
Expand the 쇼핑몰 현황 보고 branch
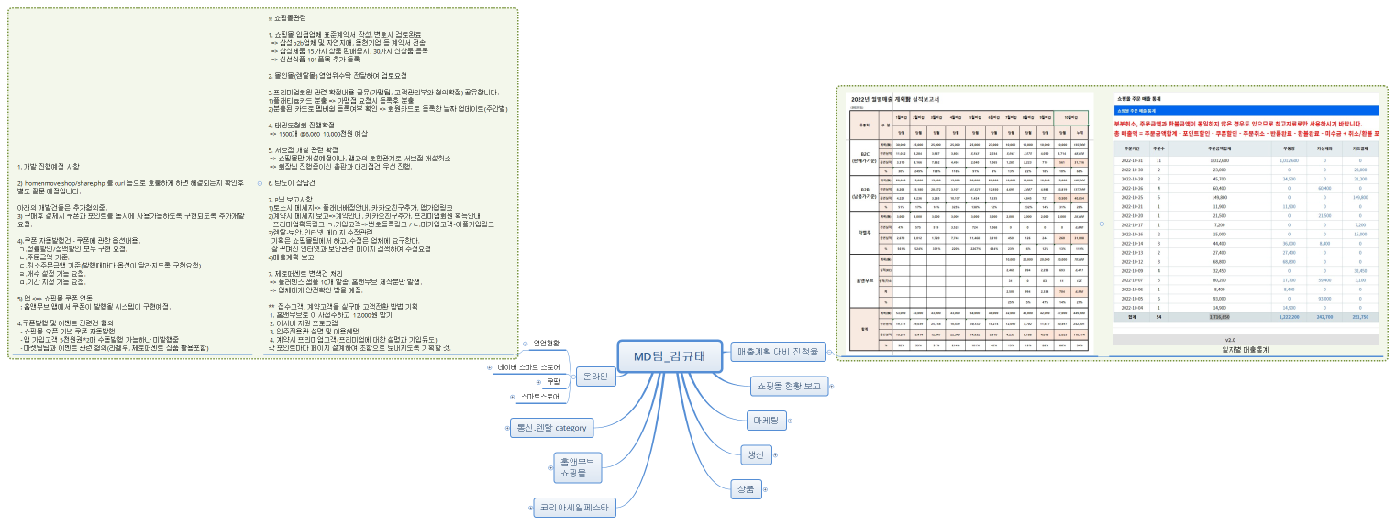point(833,386)
